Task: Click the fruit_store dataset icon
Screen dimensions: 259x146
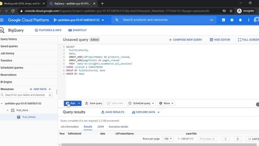Action: (13, 110)
